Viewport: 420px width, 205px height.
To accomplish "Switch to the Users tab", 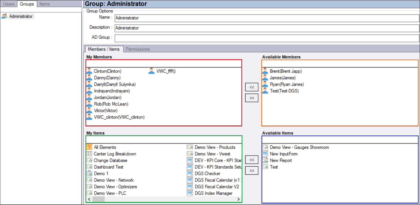I will 9,4.
